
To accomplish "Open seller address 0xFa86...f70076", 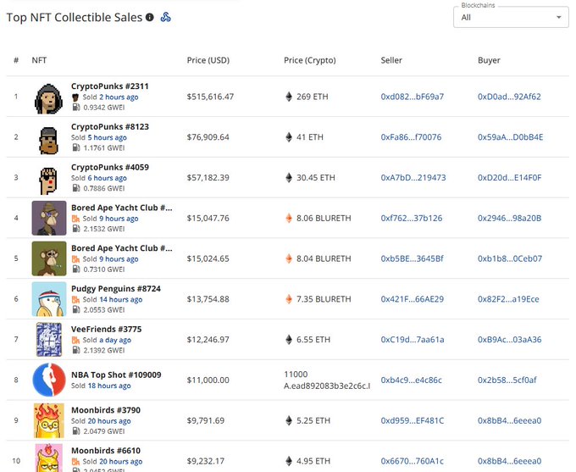I will point(411,137).
